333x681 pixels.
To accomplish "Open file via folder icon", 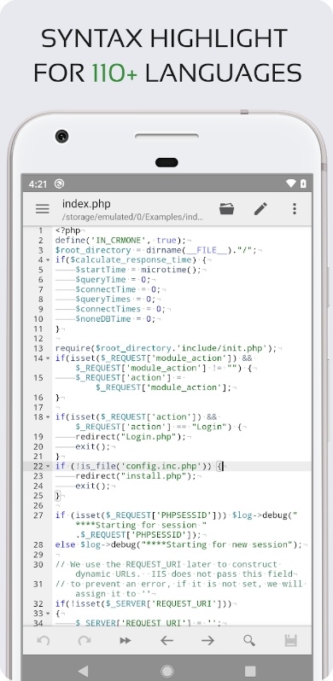I will 226,208.
